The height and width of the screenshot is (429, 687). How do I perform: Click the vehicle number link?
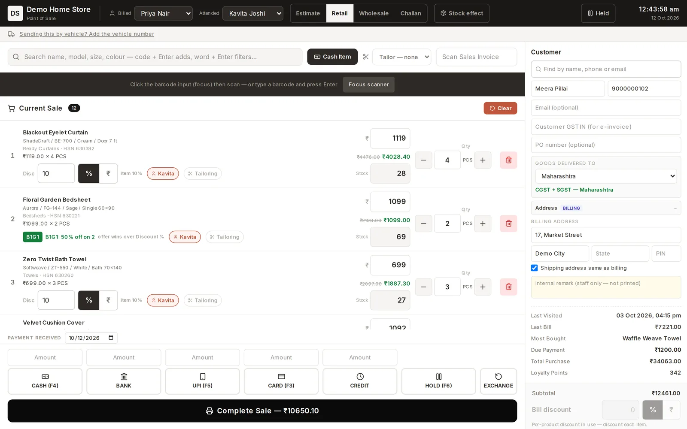coord(87,34)
